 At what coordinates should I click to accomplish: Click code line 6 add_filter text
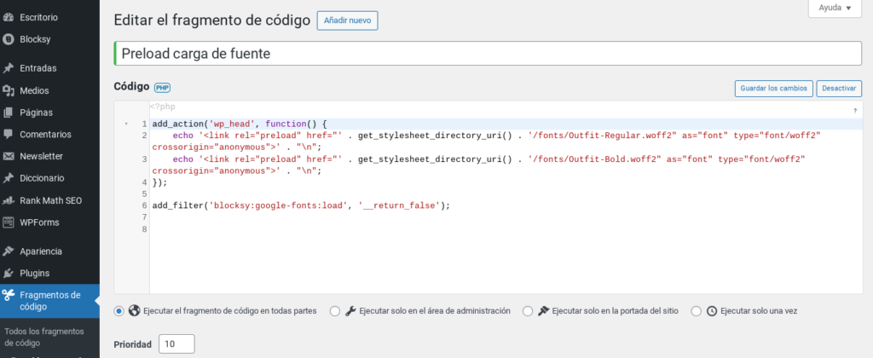tap(301, 205)
